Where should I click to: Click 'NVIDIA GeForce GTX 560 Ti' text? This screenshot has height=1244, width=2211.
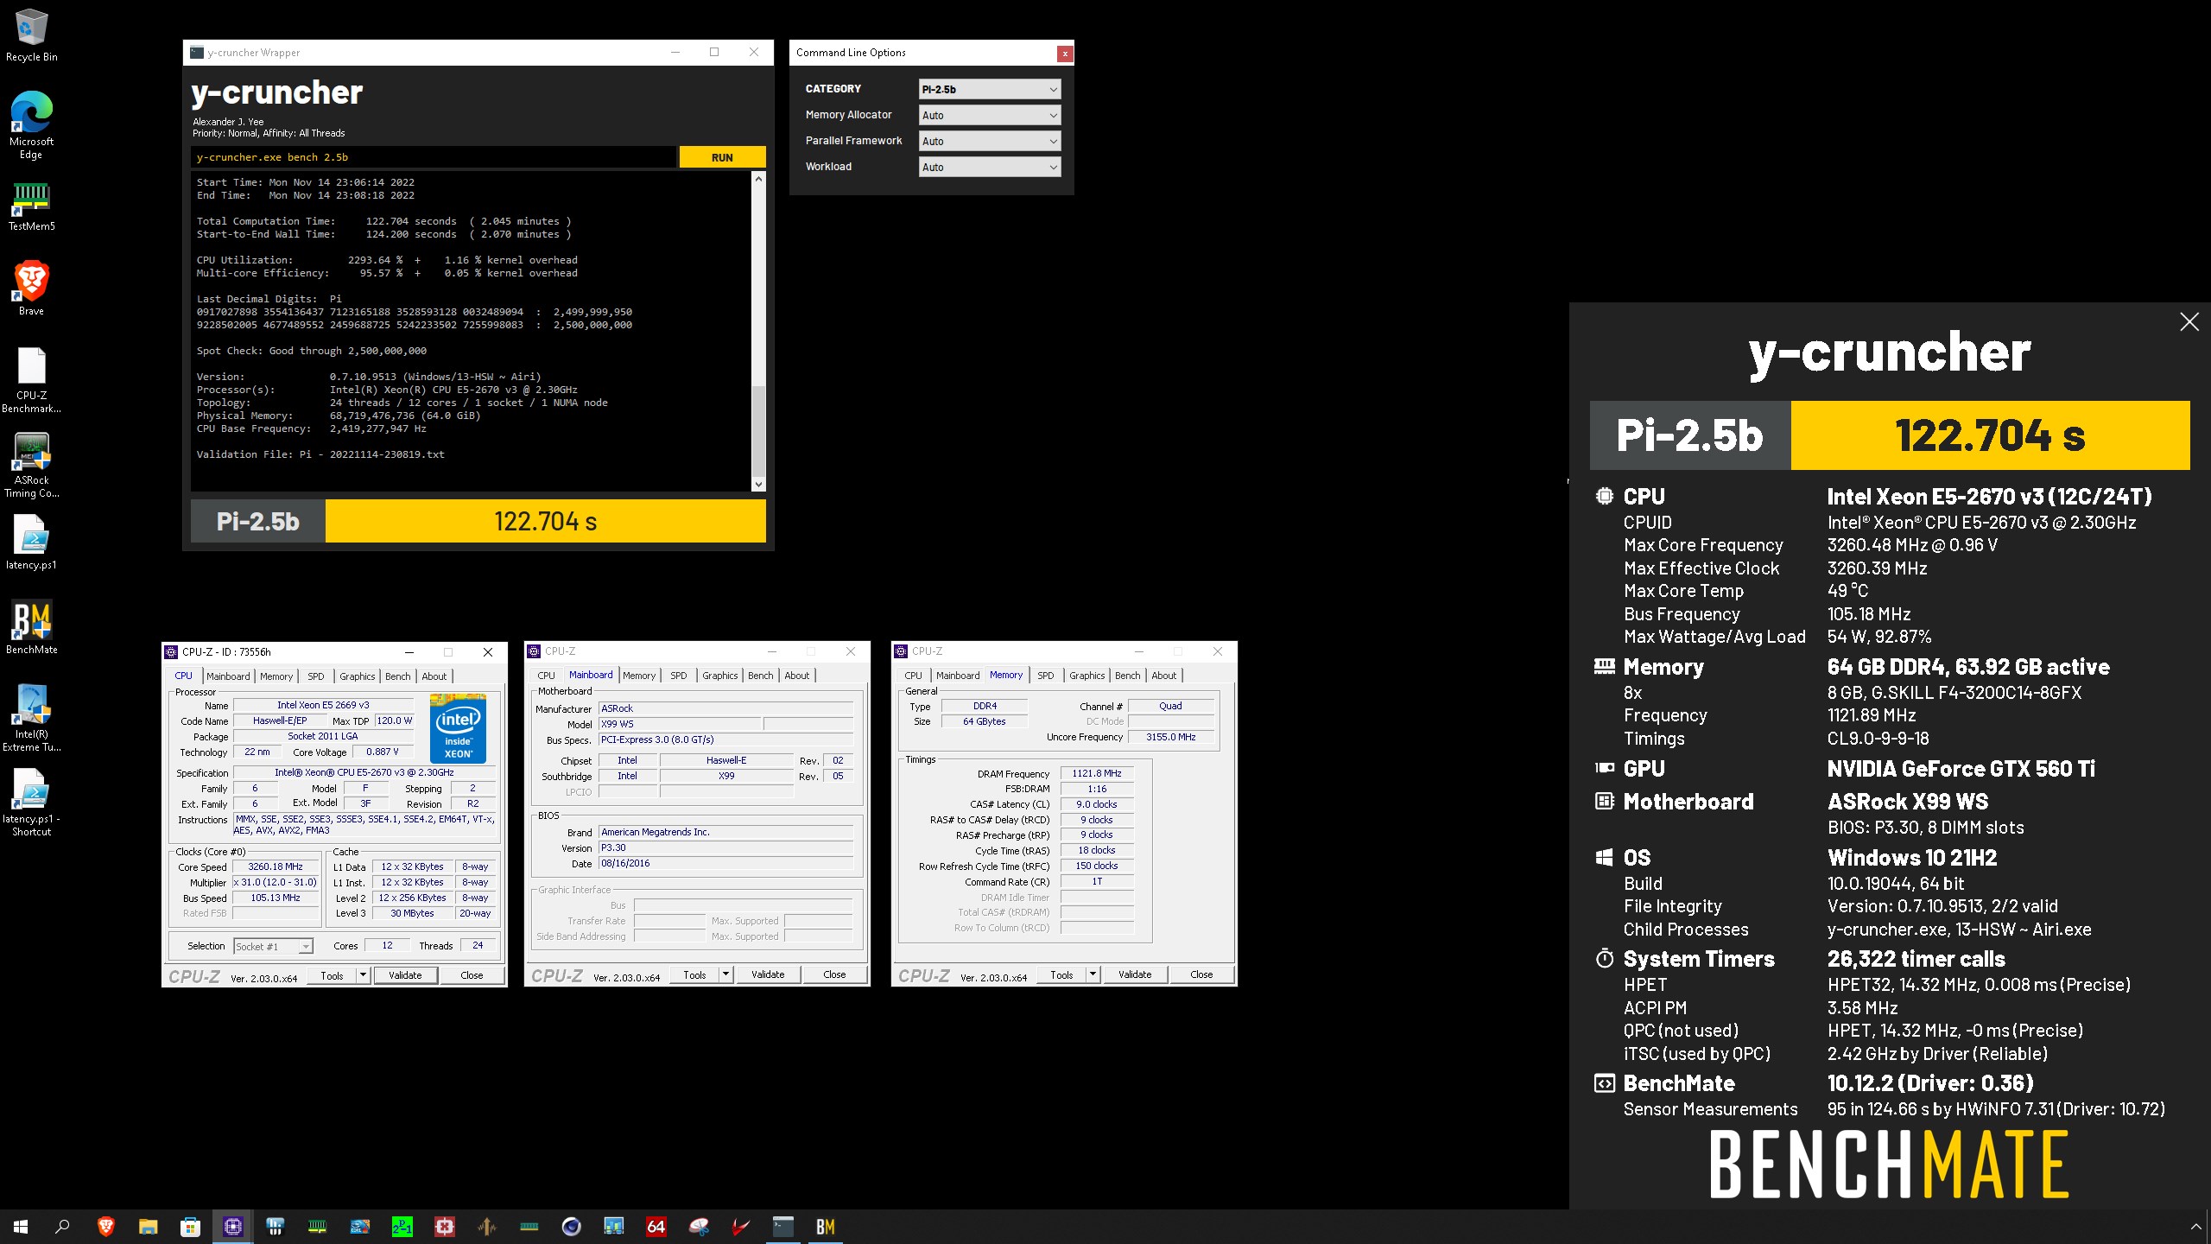pos(1961,769)
